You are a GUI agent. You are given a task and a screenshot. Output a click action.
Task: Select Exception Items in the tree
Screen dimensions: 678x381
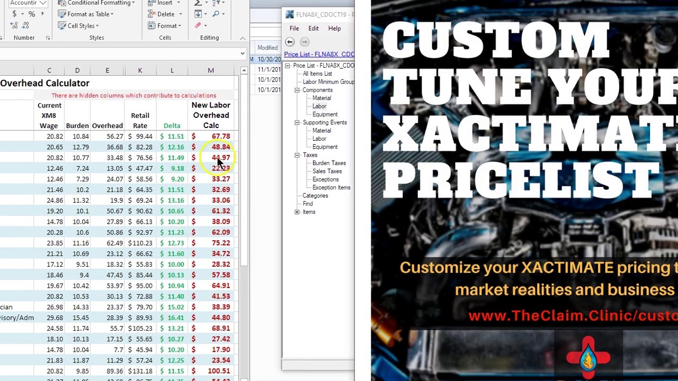(x=331, y=188)
